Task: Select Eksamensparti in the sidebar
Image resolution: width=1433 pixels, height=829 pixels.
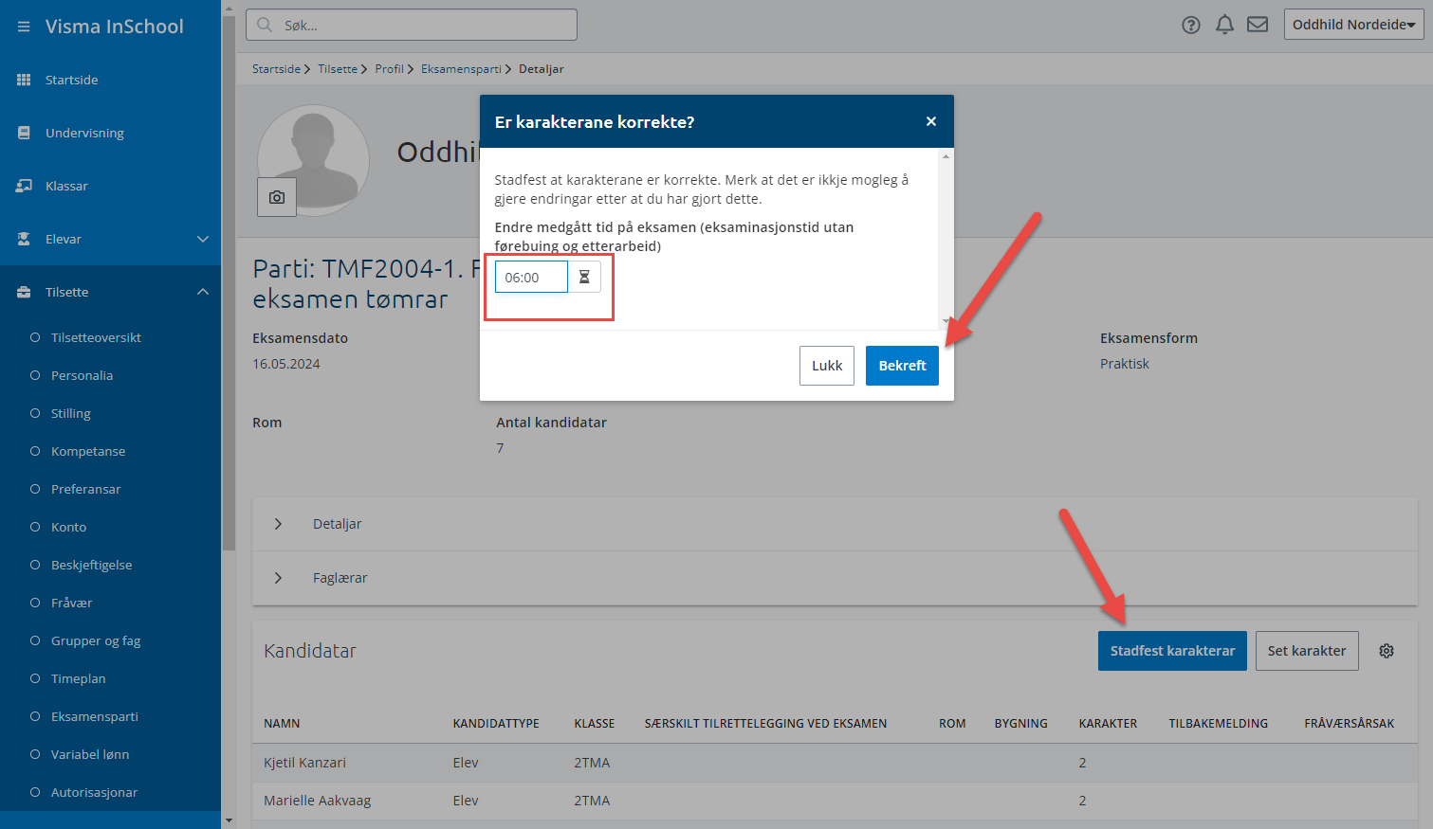Action: (94, 716)
